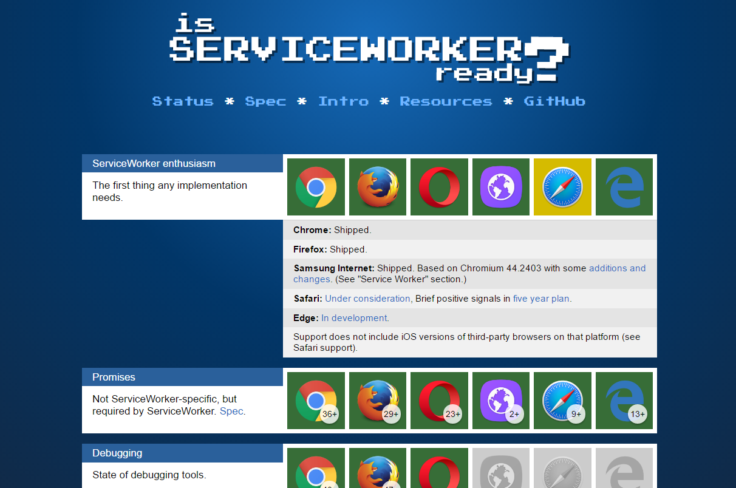Click the 'Chrome: Shipped.' status line
The height and width of the screenshot is (488, 736).
[x=470, y=230]
